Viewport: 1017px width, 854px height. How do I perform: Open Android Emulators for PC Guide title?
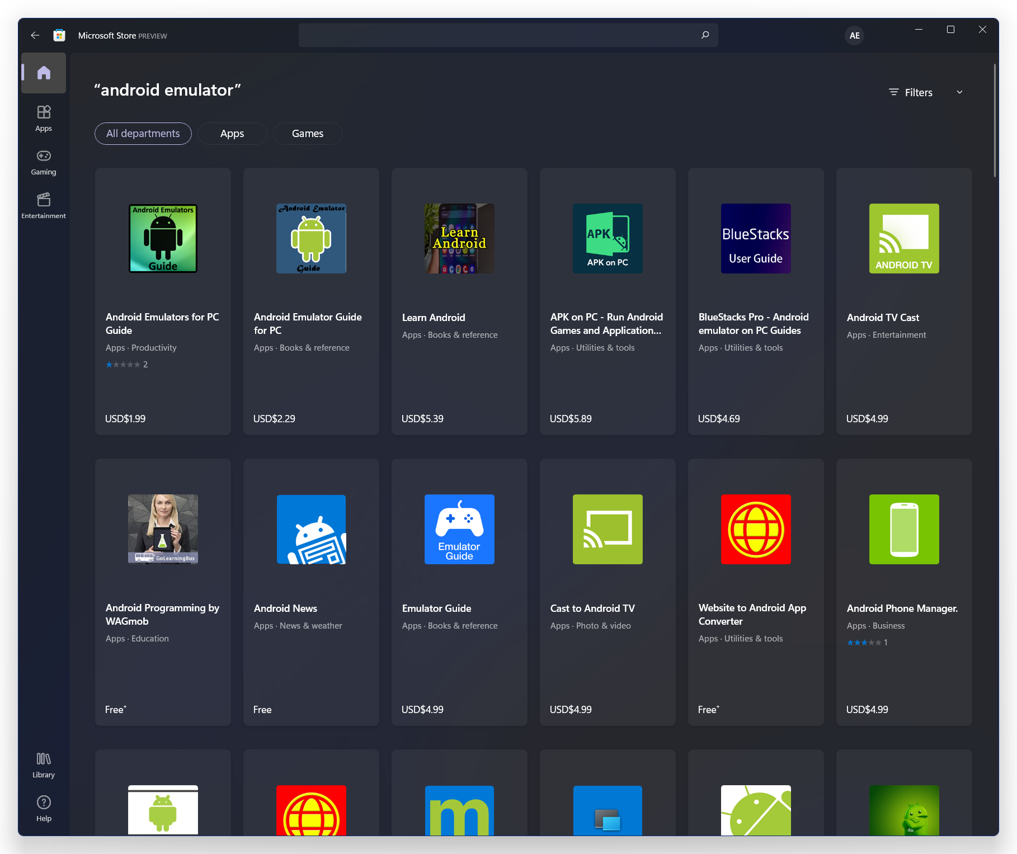(162, 324)
